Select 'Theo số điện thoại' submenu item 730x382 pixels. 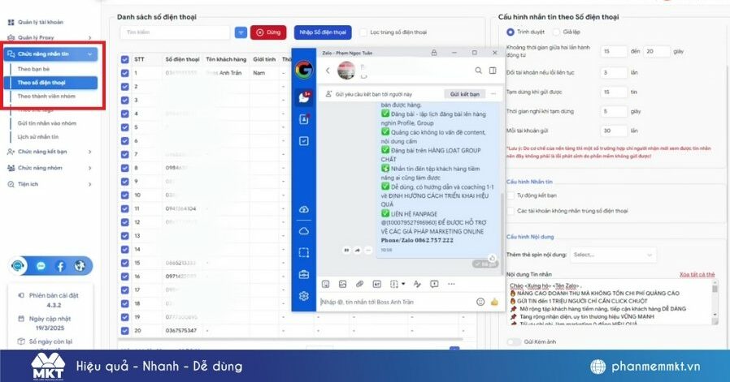[50, 83]
